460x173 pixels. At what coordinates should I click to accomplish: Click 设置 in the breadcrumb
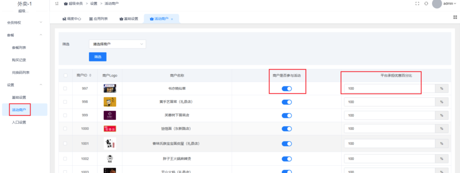coord(94,4)
